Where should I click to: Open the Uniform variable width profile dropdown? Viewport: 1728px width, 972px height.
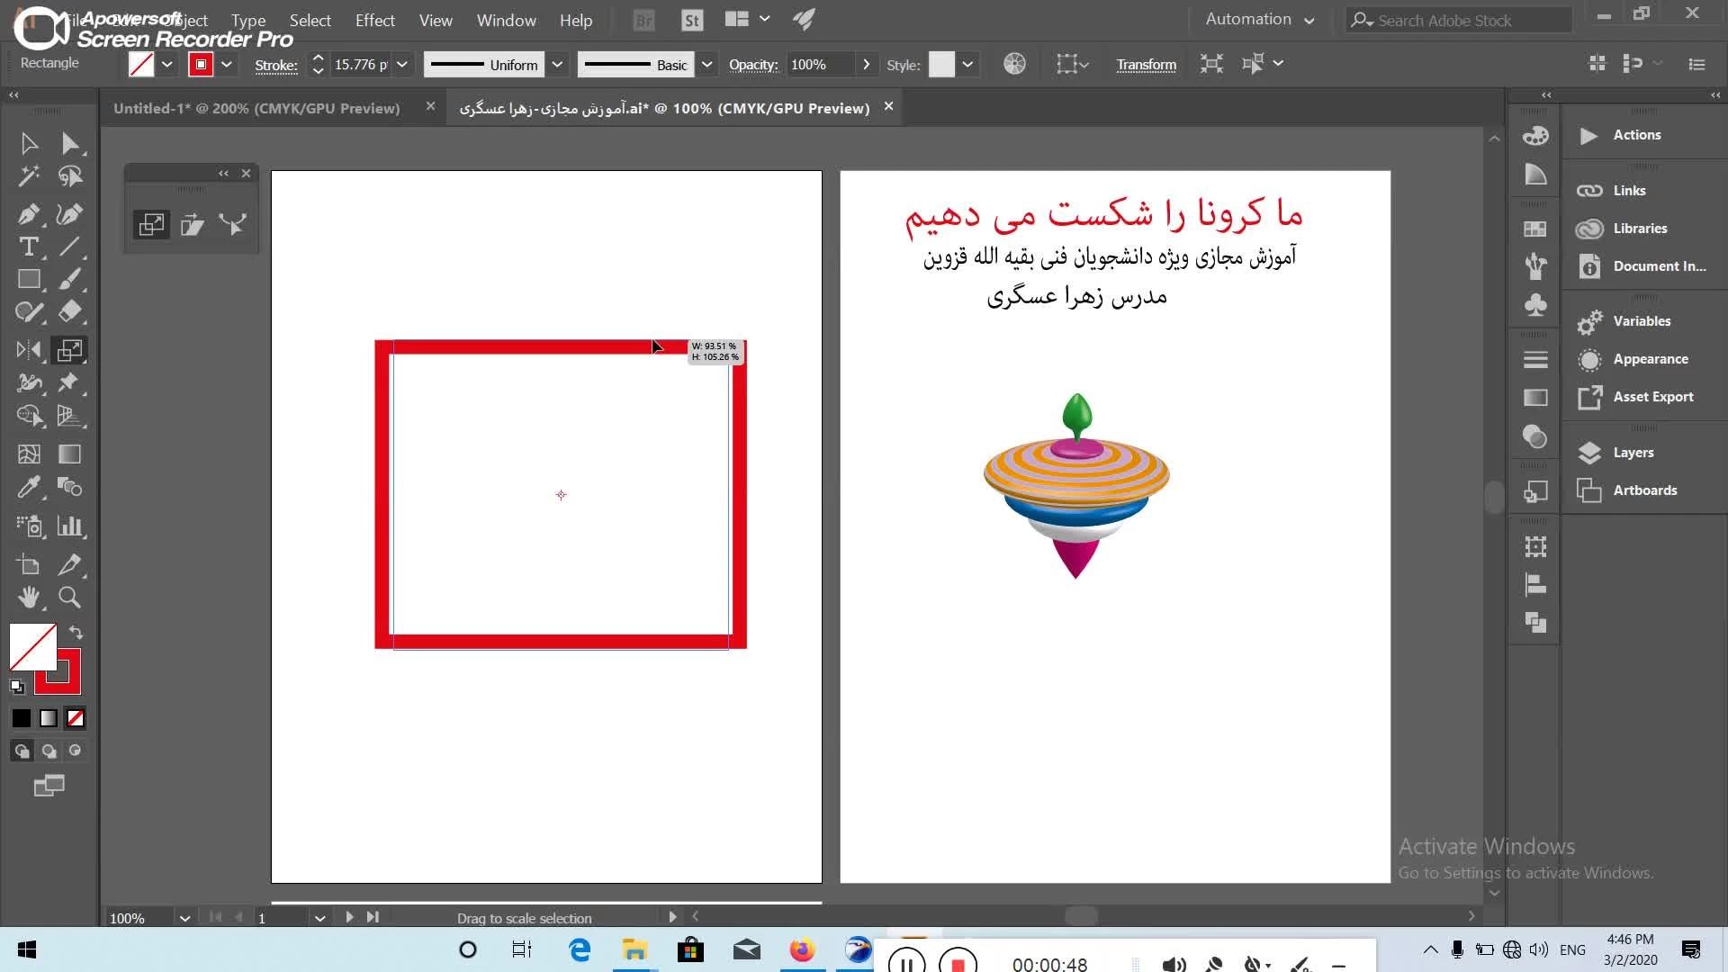click(x=557, y=65)
